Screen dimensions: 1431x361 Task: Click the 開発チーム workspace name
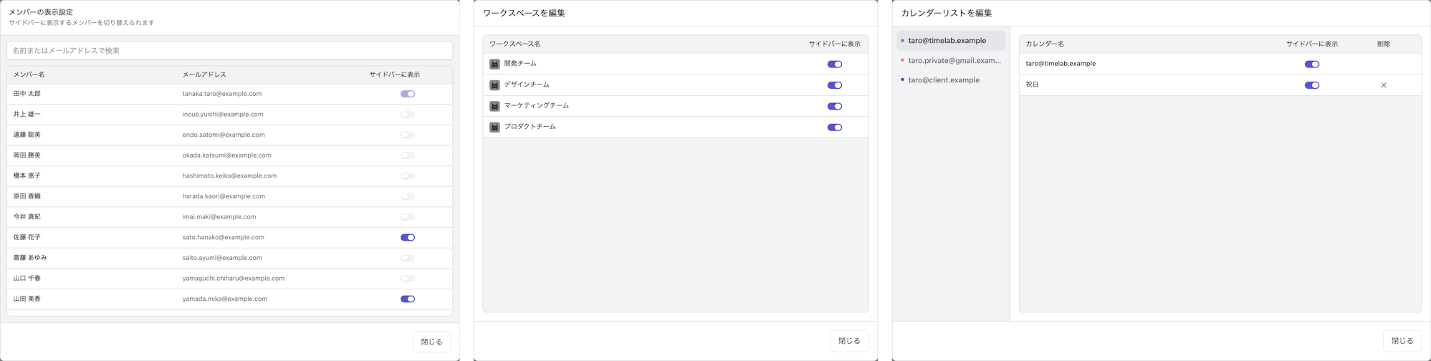click(520, 64)
